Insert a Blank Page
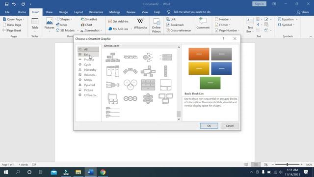The image size is (314, 177). point(12,25)
